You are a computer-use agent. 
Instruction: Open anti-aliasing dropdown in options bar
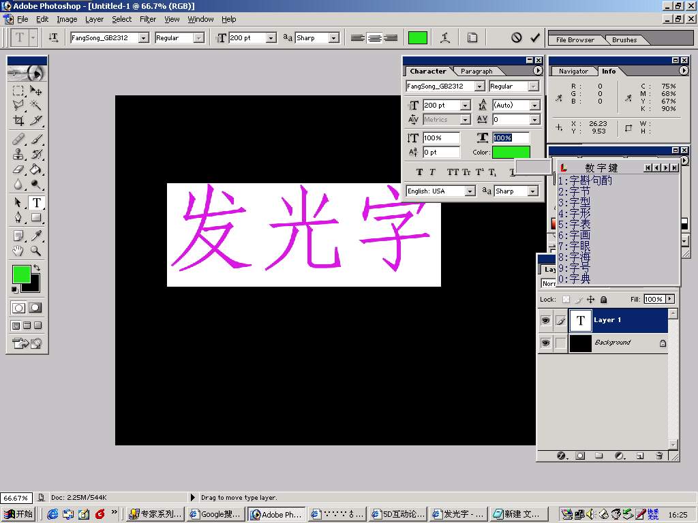coord(334,38)
